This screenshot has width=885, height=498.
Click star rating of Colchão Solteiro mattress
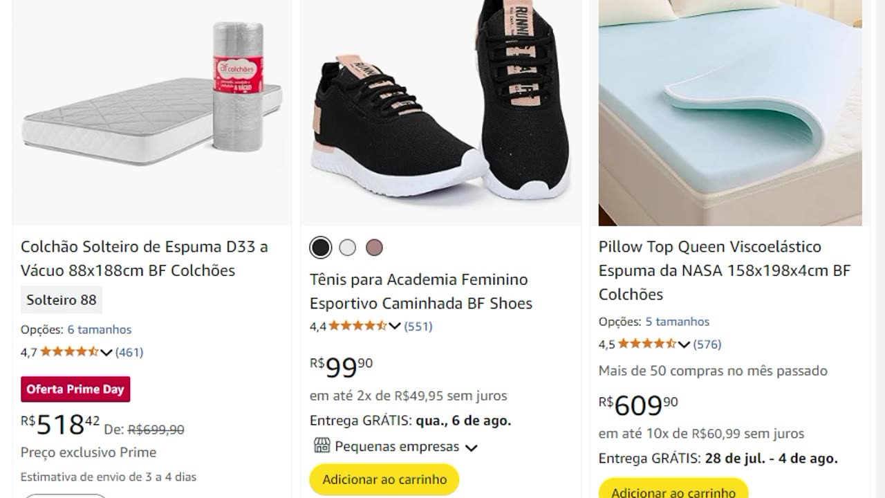[69, 352]
